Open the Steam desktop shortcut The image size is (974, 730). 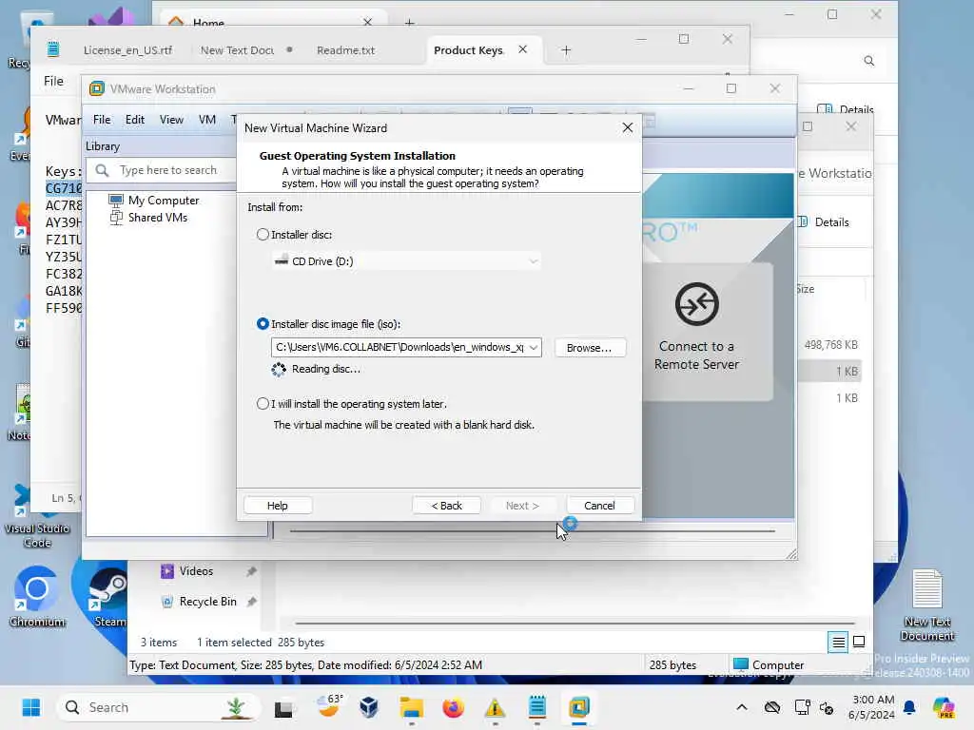pyautogui.click(x=109, y=597)
